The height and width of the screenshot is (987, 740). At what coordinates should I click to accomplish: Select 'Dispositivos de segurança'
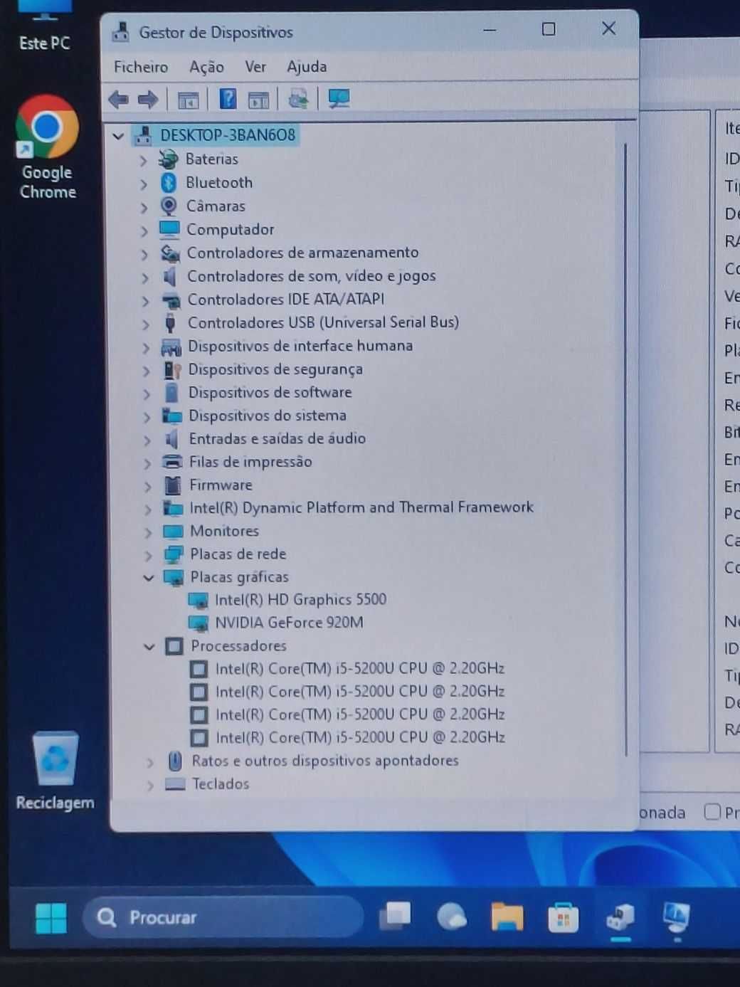[275, 369]
